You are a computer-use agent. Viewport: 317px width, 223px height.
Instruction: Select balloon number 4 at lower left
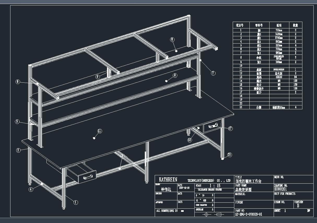tap(31, 190)
